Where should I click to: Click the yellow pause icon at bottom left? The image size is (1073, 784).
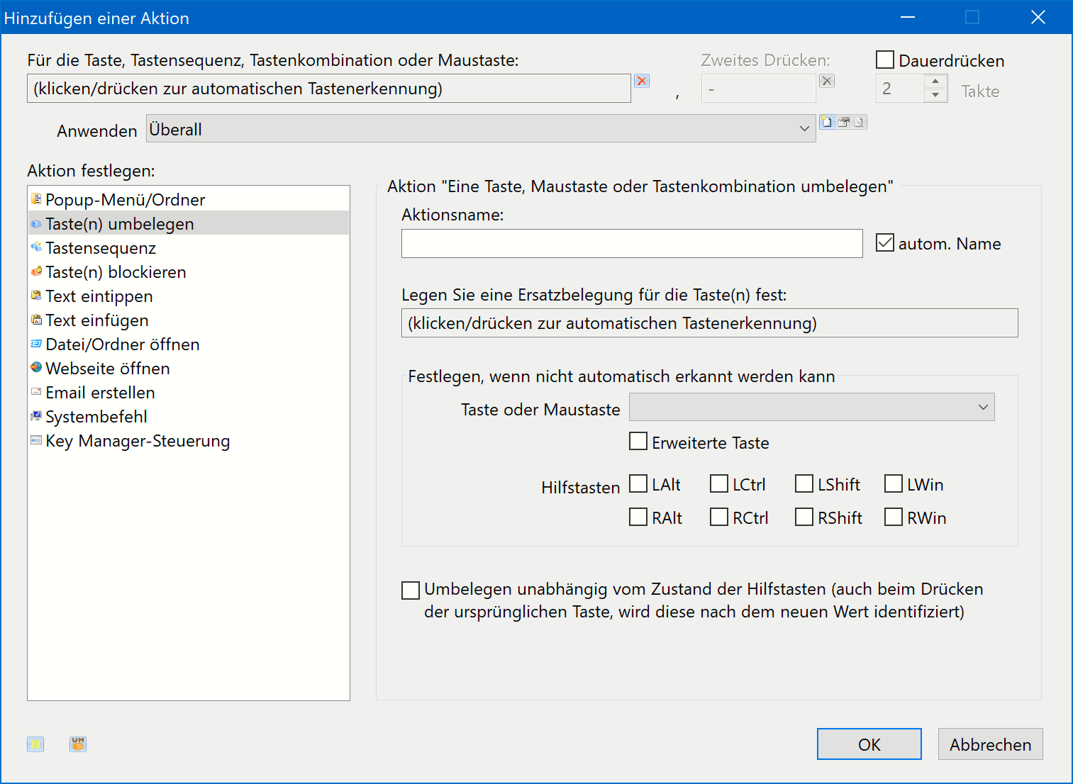pos(35,744)
